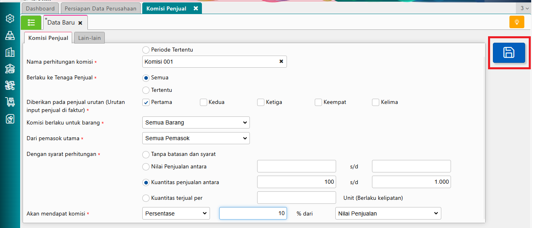Click the Dengan syarat perhitungan label

click(x=61, y=154)
